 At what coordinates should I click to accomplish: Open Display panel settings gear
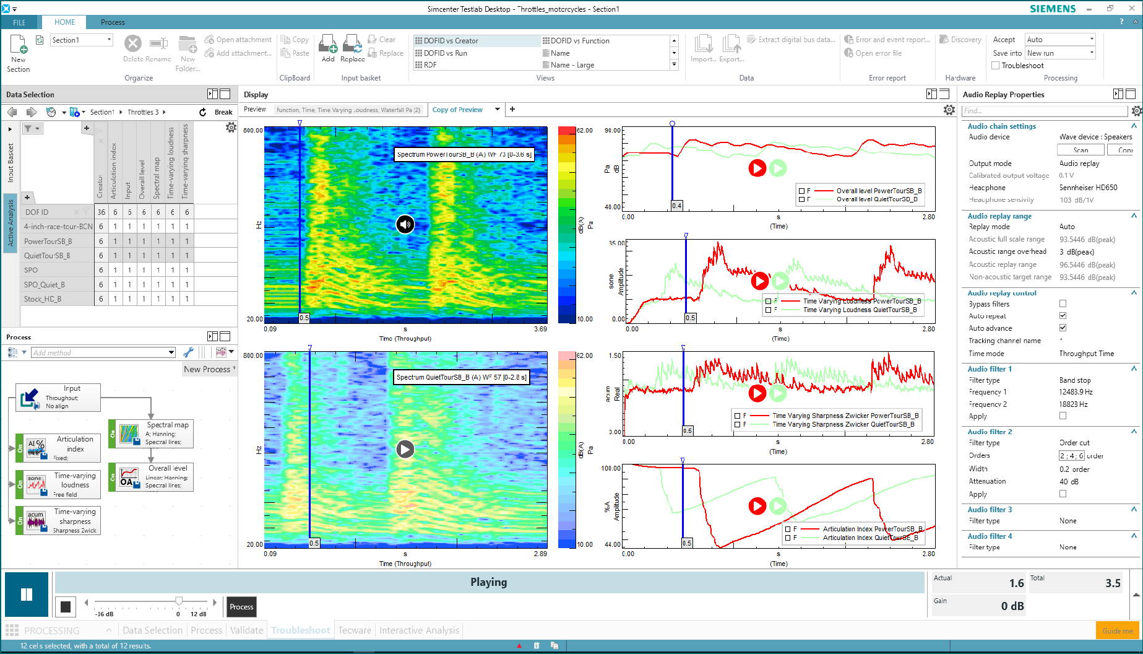[x=949, y=110]
